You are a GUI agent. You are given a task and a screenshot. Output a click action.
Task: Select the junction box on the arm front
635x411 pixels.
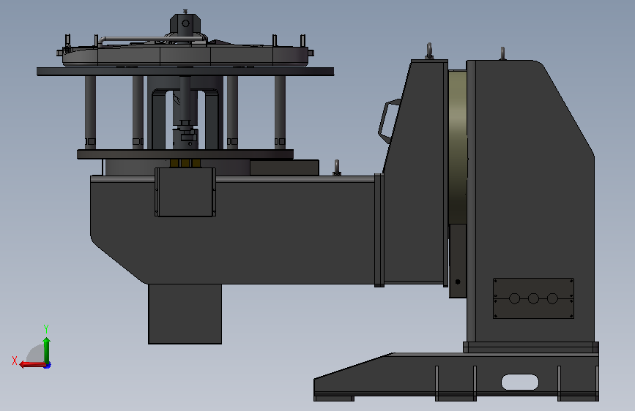185,192
